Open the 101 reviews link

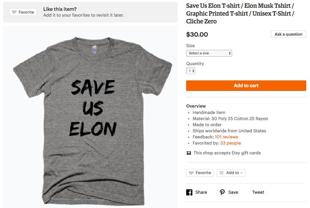pyautogui.click(x=226, y=137)
